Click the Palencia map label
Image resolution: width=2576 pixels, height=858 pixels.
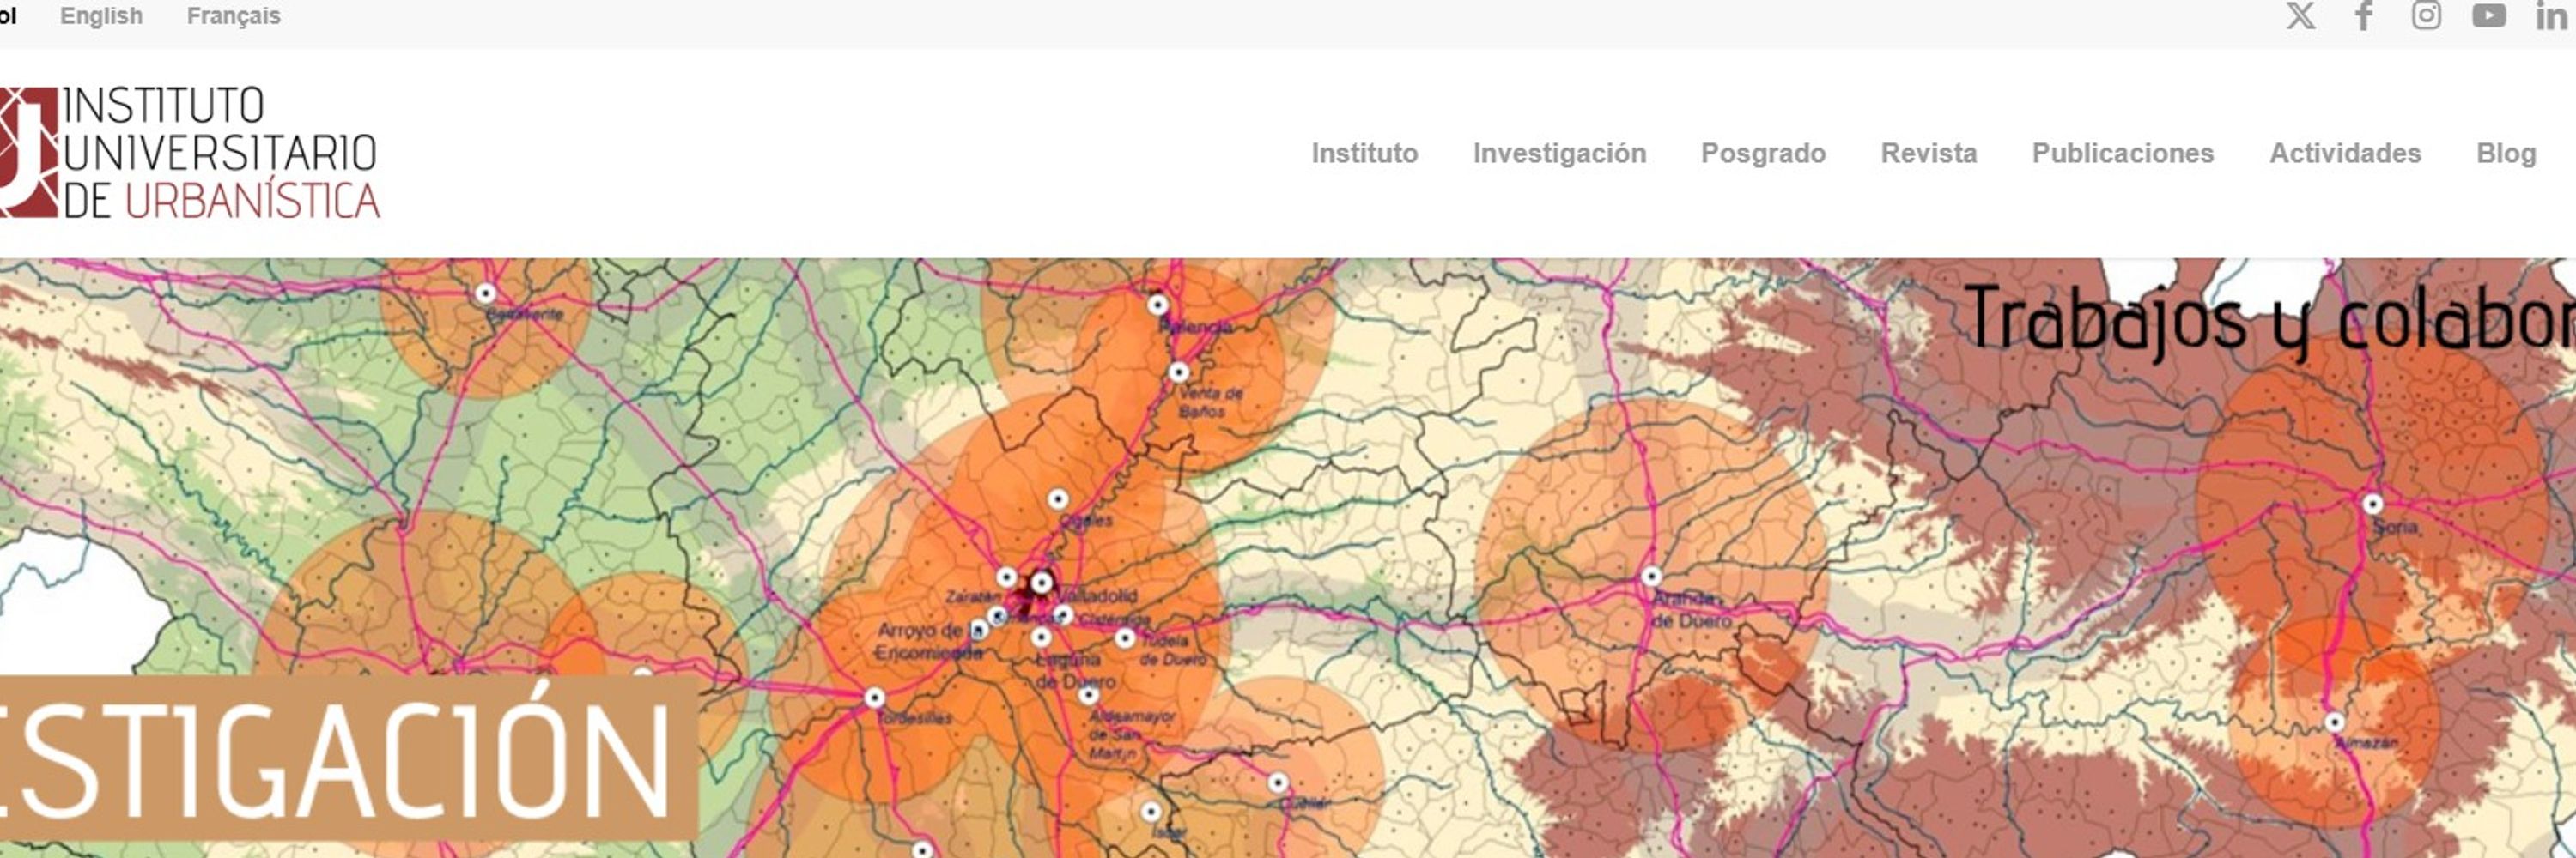pyautogui.click(x=1195, y=327)
